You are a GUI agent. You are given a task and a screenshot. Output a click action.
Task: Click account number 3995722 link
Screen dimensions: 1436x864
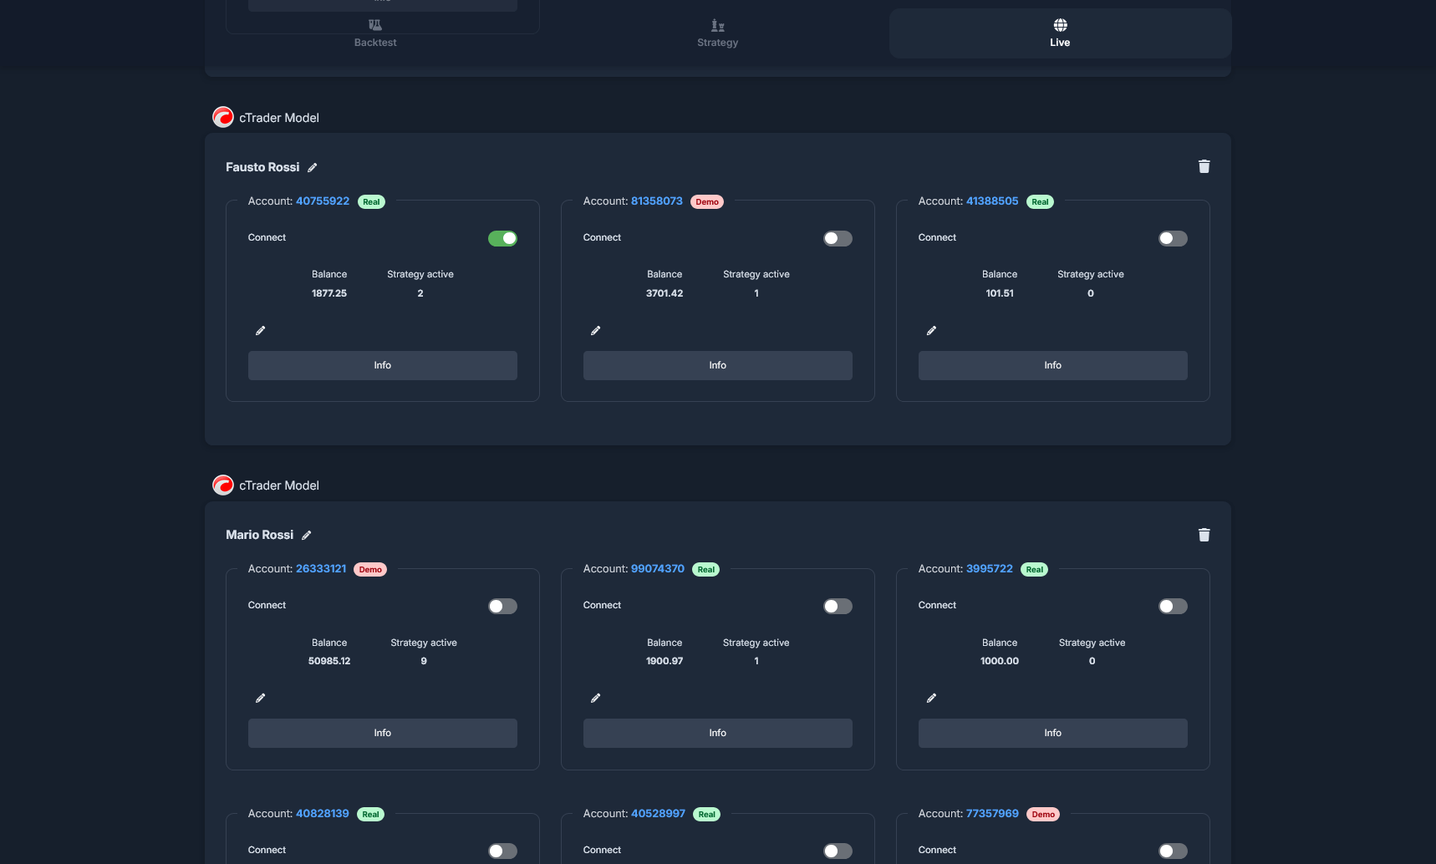(990, 569)
